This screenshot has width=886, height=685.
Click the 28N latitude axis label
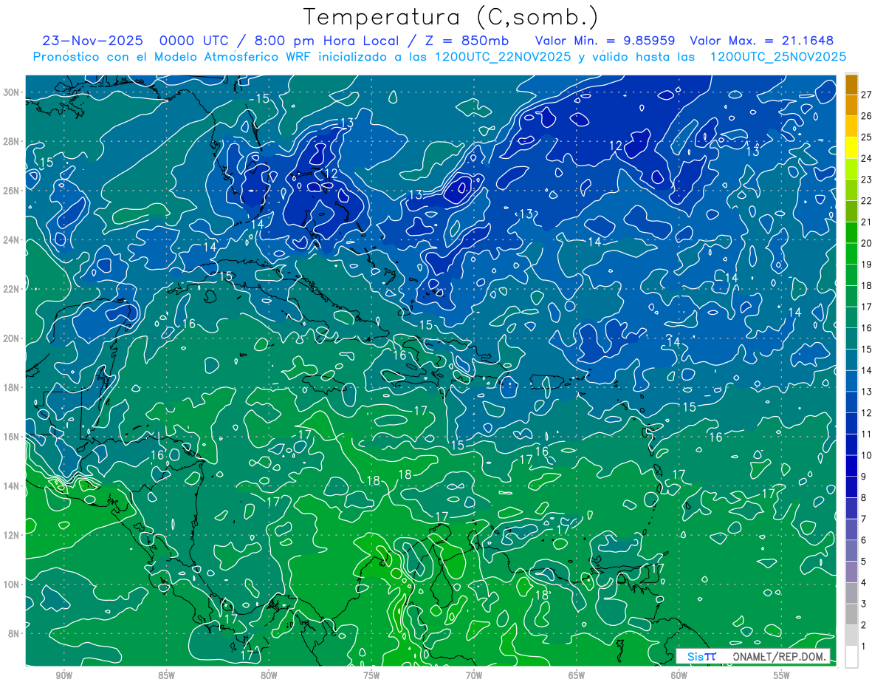(x=12, y=141)
